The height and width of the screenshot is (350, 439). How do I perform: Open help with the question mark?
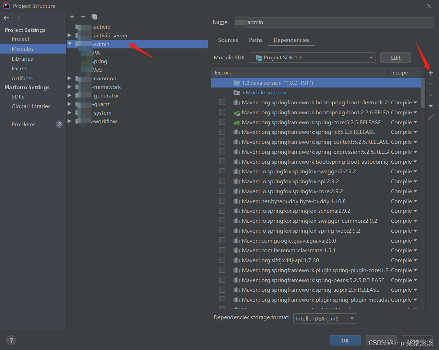(x=11, y=340)
